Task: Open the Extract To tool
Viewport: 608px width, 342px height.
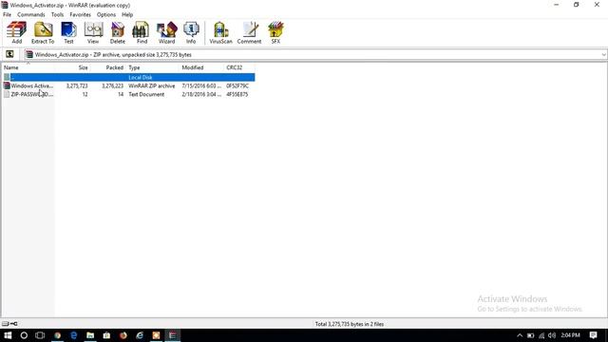Action: 43,32
